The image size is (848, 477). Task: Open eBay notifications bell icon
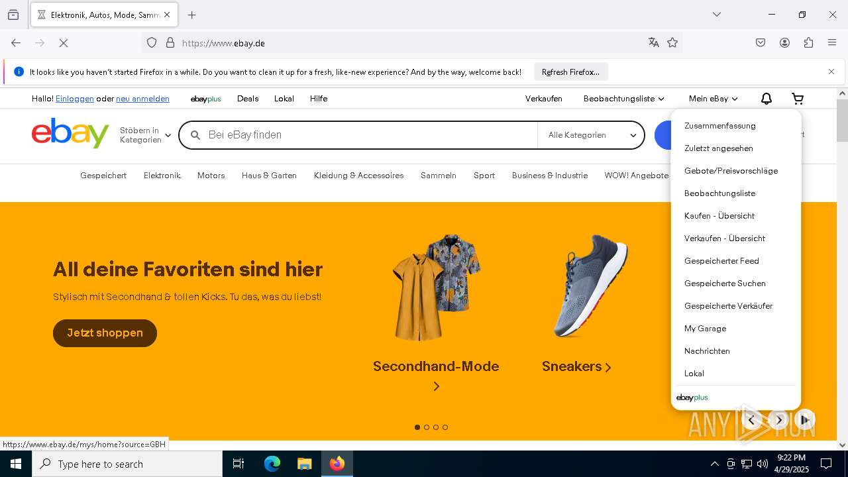pos(767,99)
